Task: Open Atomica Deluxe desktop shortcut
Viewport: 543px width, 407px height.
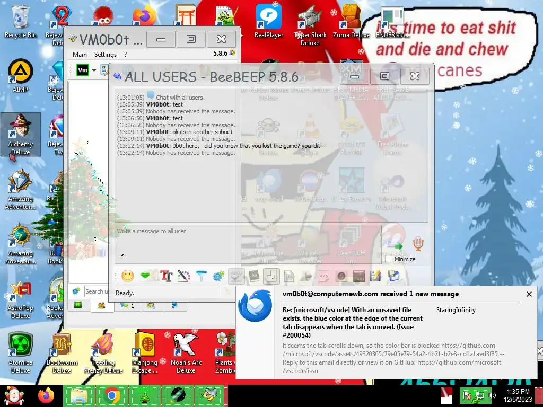Action: (21, 353)
